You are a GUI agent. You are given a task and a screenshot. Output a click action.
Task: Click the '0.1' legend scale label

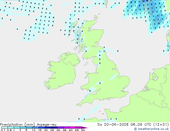(3, 130)
